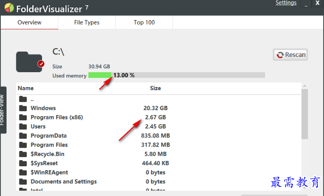Click the FolderVisualizer pie chart logo
Image resolution: width=324 pixels, height=196 pixels.
9,8
